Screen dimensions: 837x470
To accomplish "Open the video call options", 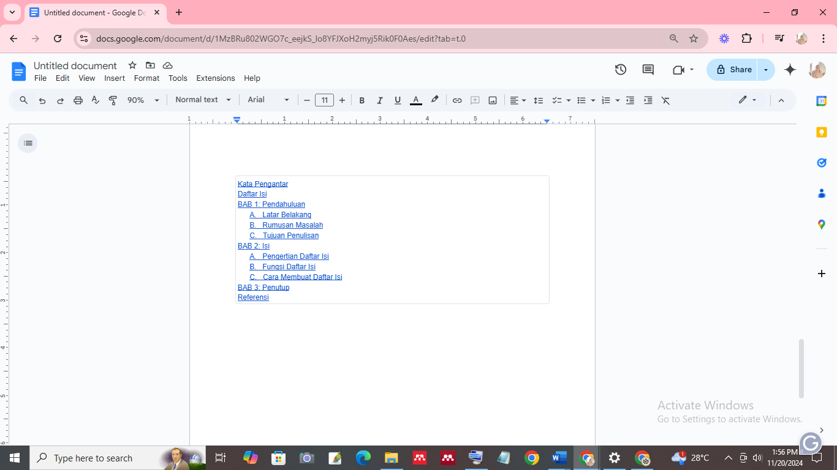I will coord(683,70).
